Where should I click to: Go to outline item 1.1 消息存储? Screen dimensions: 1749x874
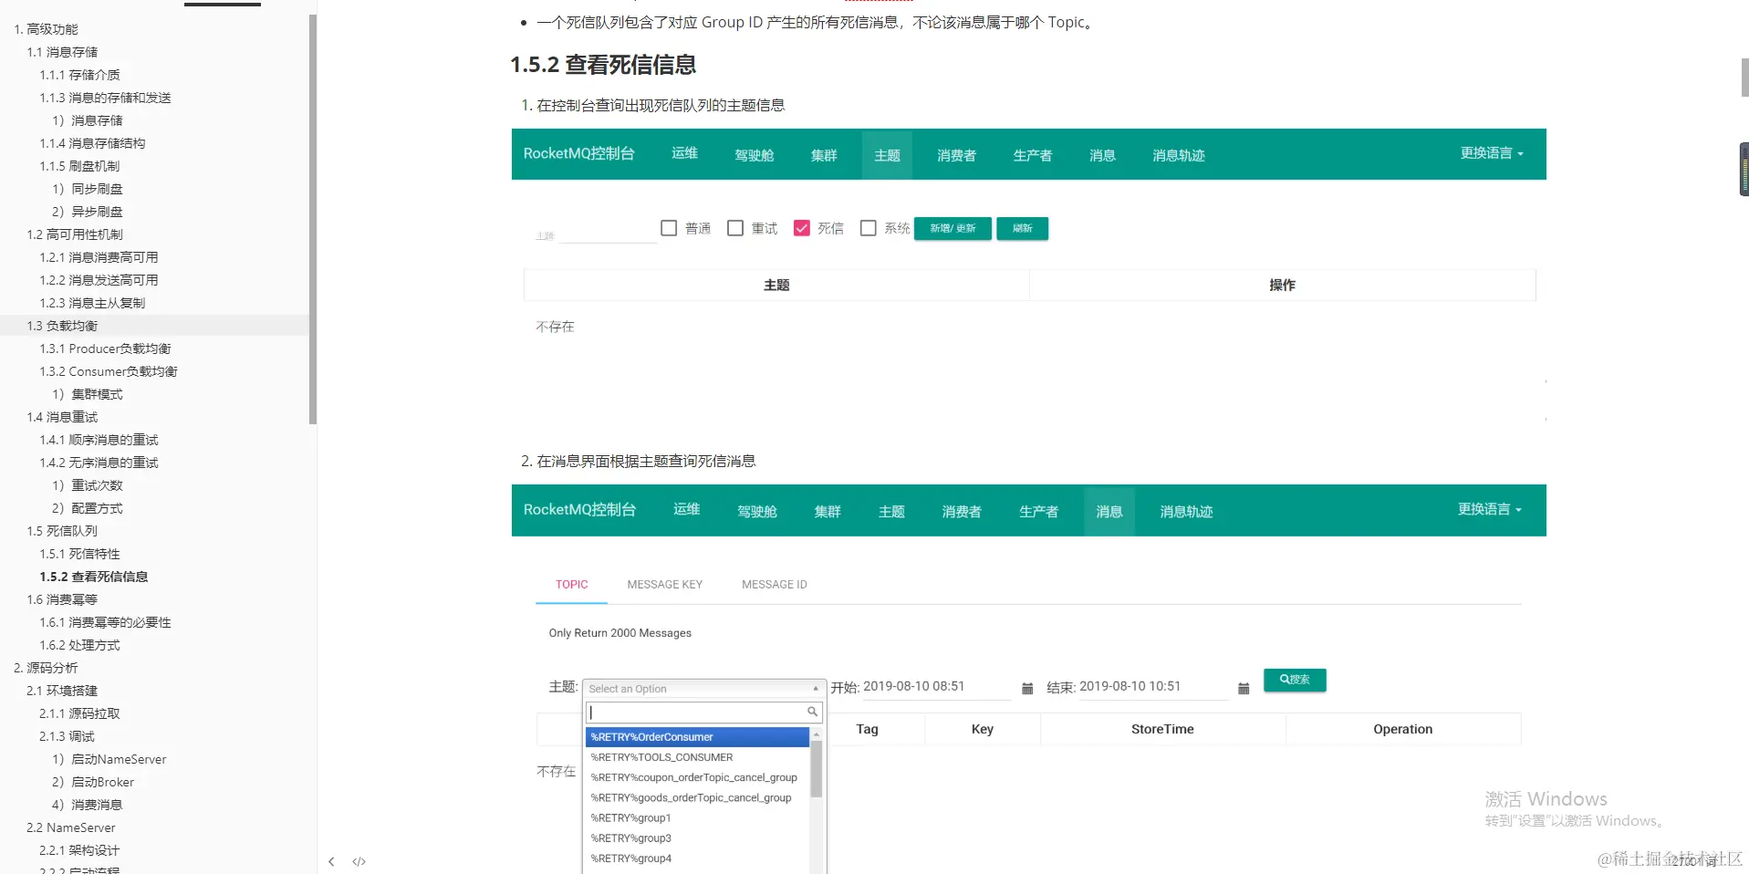pyautogui.click(x=62, y=52)
